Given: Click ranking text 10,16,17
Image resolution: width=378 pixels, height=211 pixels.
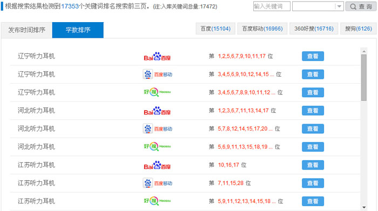Looking at the screenshot, I should pyautogui.click(x=228, y=165).
